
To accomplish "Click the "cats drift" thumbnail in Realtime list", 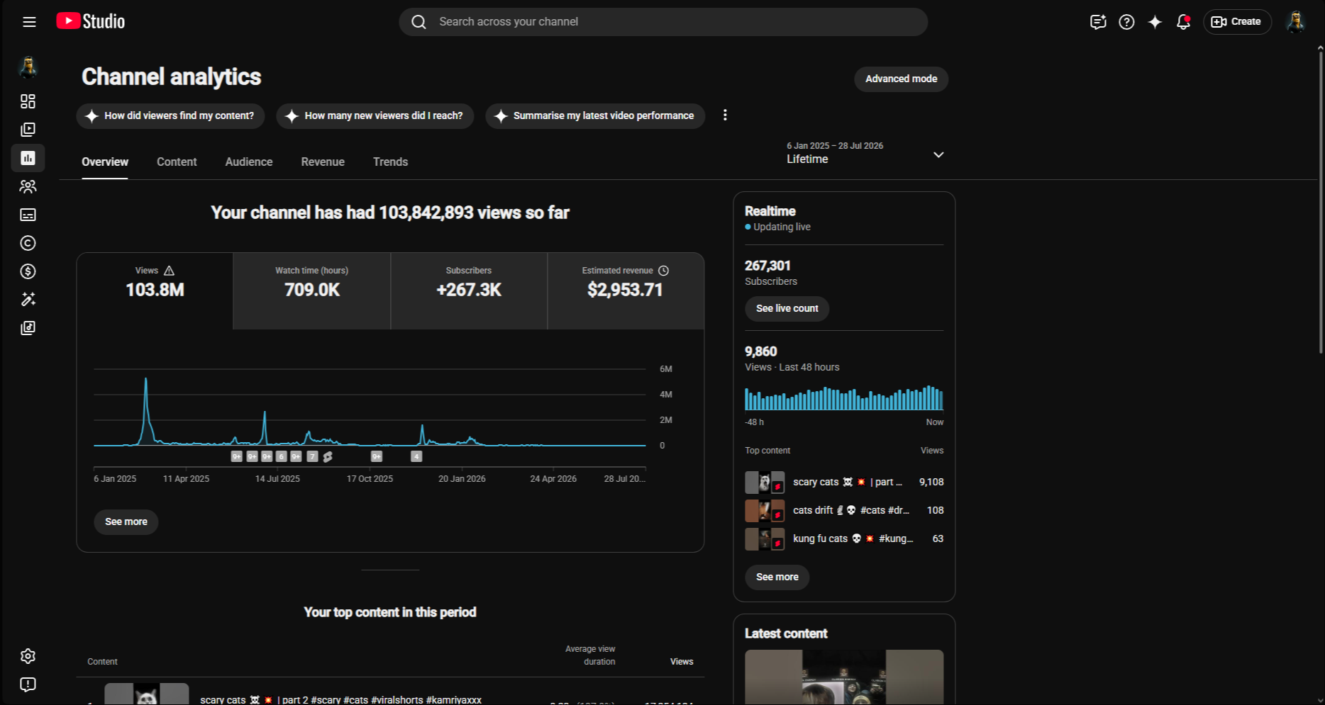I will coord(765,510).
